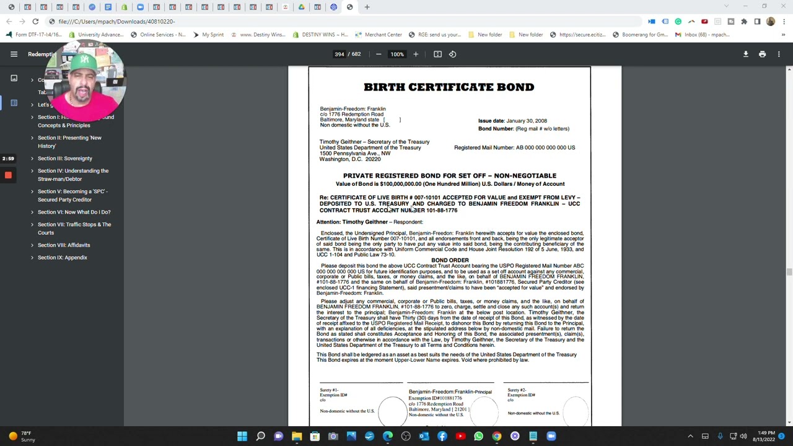Open Section VII: Traffic Stops & The Courts
The width and height of the screenshot is (793, 446).
[74, 229]
